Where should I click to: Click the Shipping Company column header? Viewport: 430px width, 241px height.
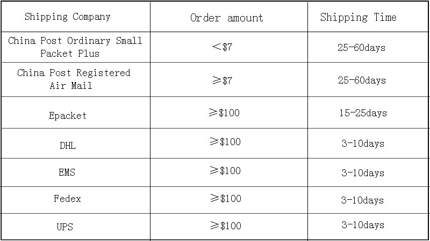point(68,17)
